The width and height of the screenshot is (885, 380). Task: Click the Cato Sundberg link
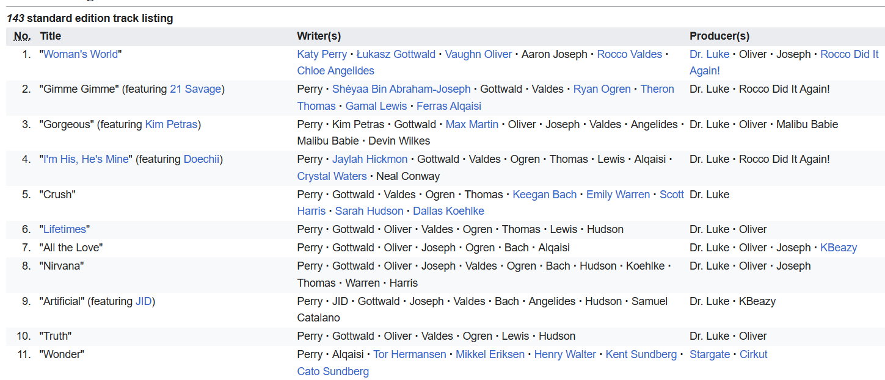tap(333, 371)
